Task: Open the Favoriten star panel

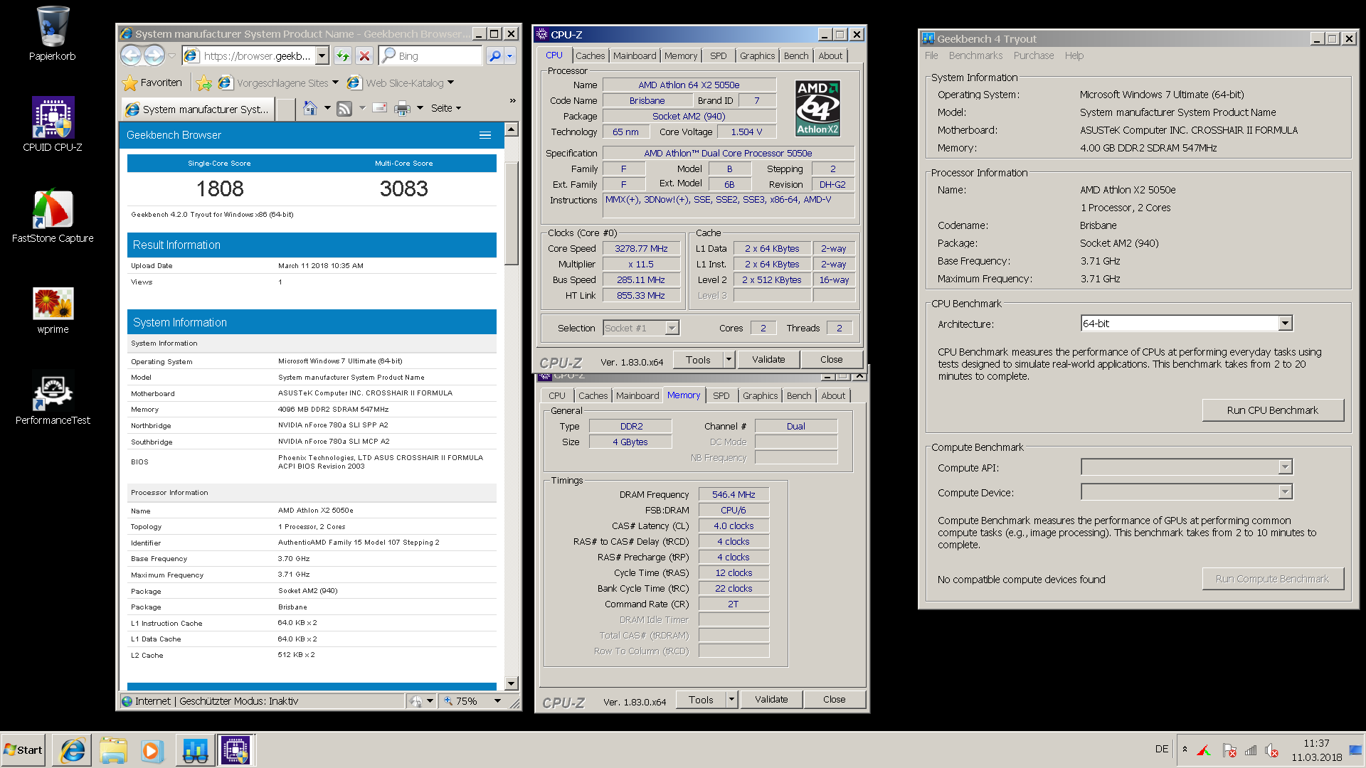Action: tap(152, 83)
